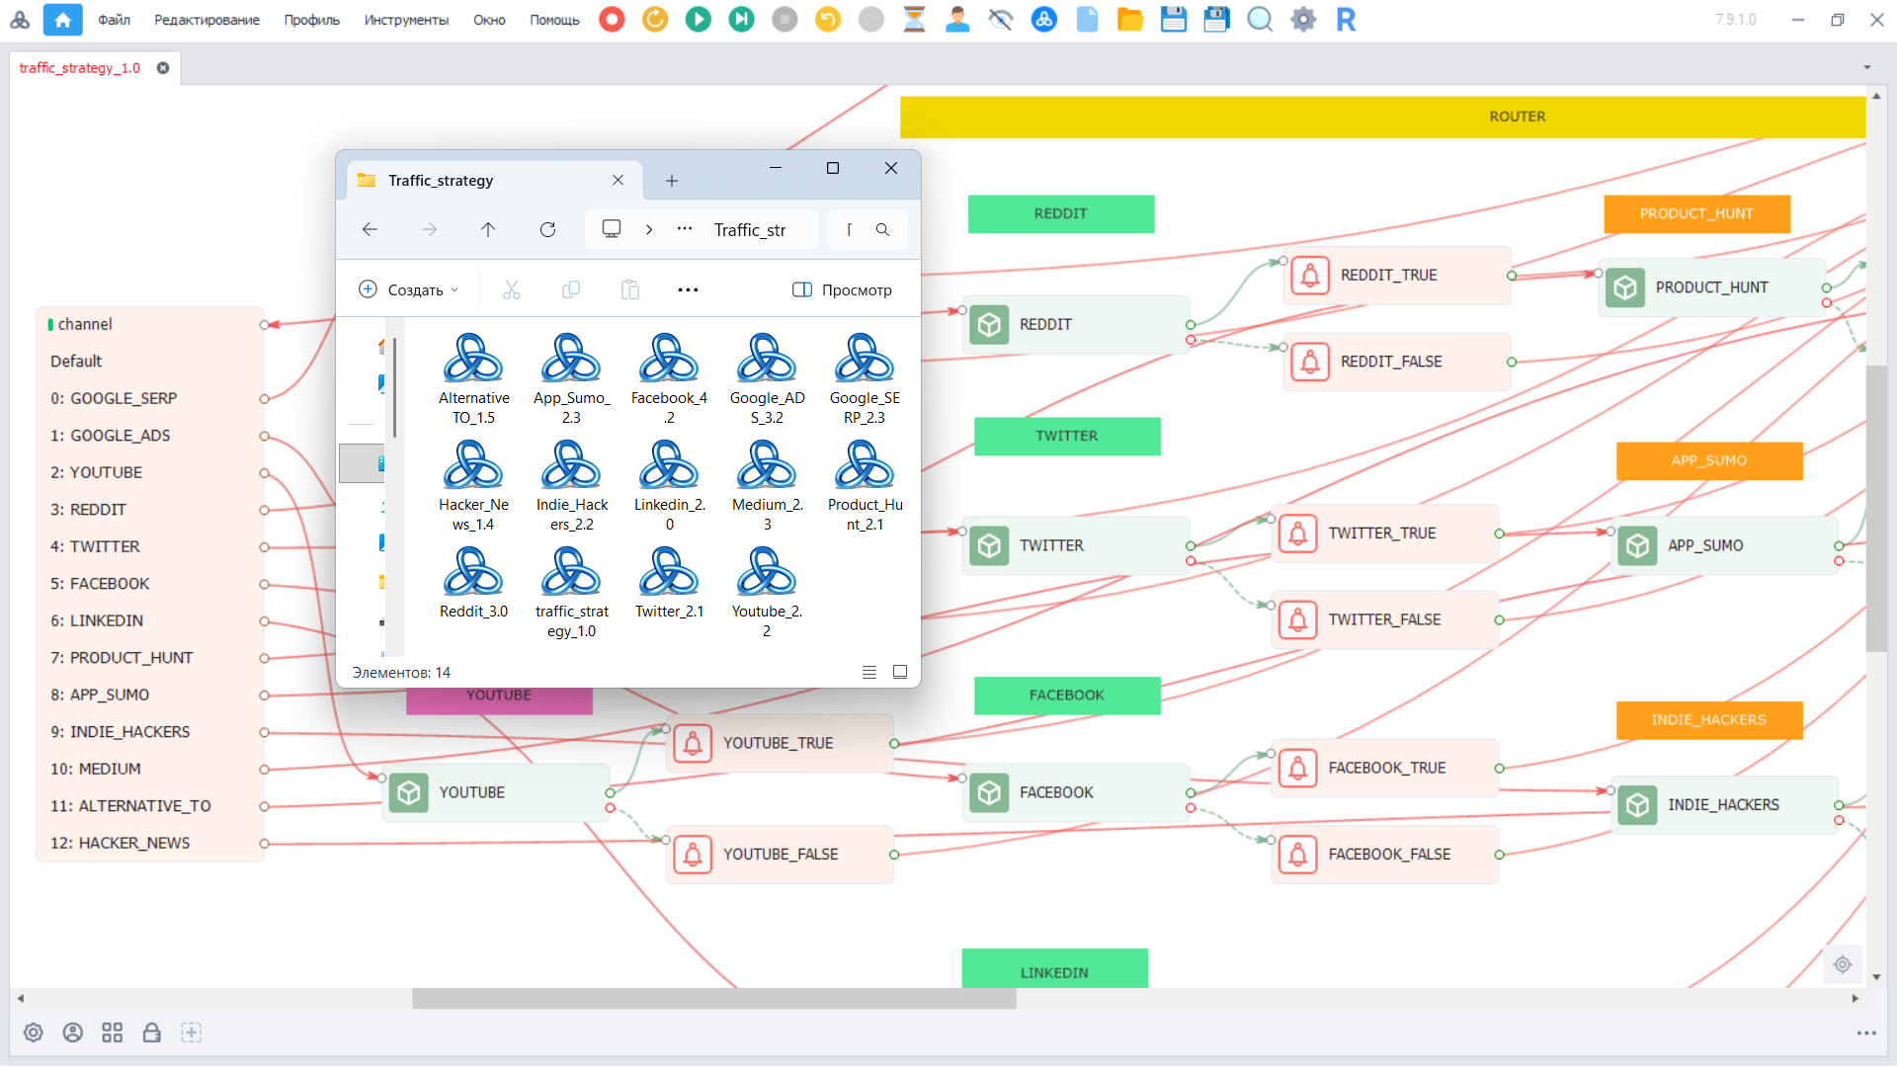Click the scroll-right arrow of the horizontal scrollbar

[1856, 999]
